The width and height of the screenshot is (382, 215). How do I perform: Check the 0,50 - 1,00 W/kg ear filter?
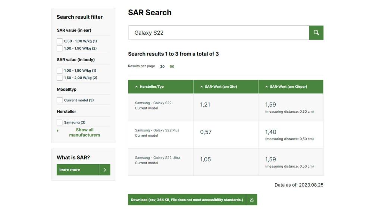59,41
